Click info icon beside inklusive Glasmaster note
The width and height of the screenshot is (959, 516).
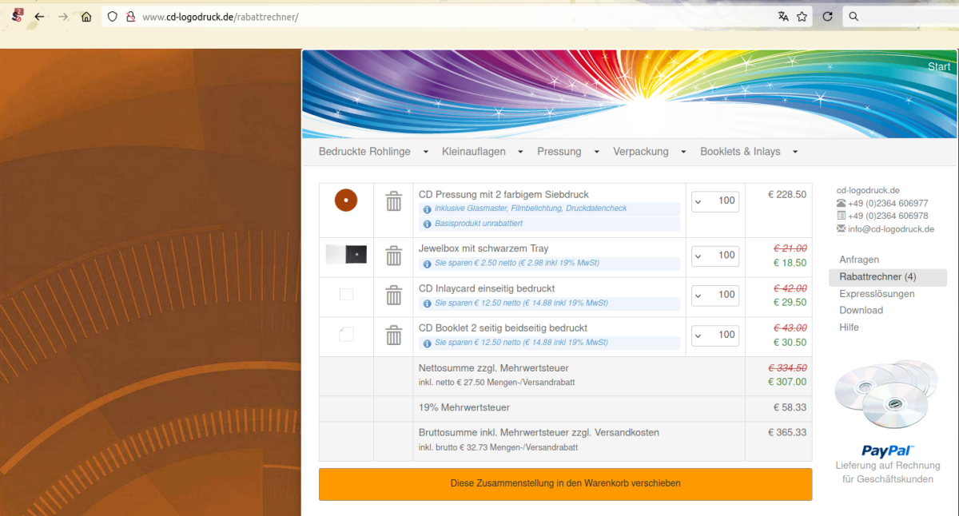pyautogui.click(x=427, y=208)
